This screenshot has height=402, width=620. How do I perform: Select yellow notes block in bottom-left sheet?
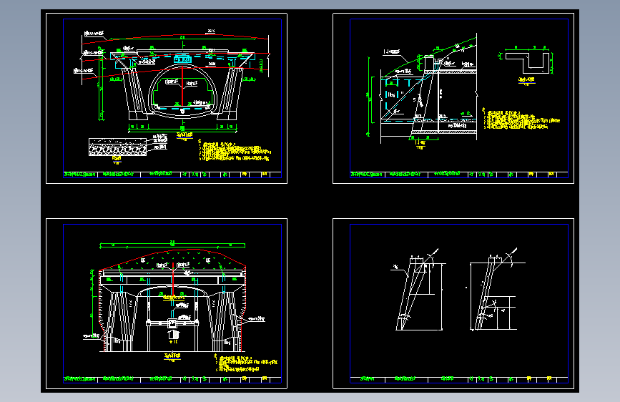[x=246, y=364]
